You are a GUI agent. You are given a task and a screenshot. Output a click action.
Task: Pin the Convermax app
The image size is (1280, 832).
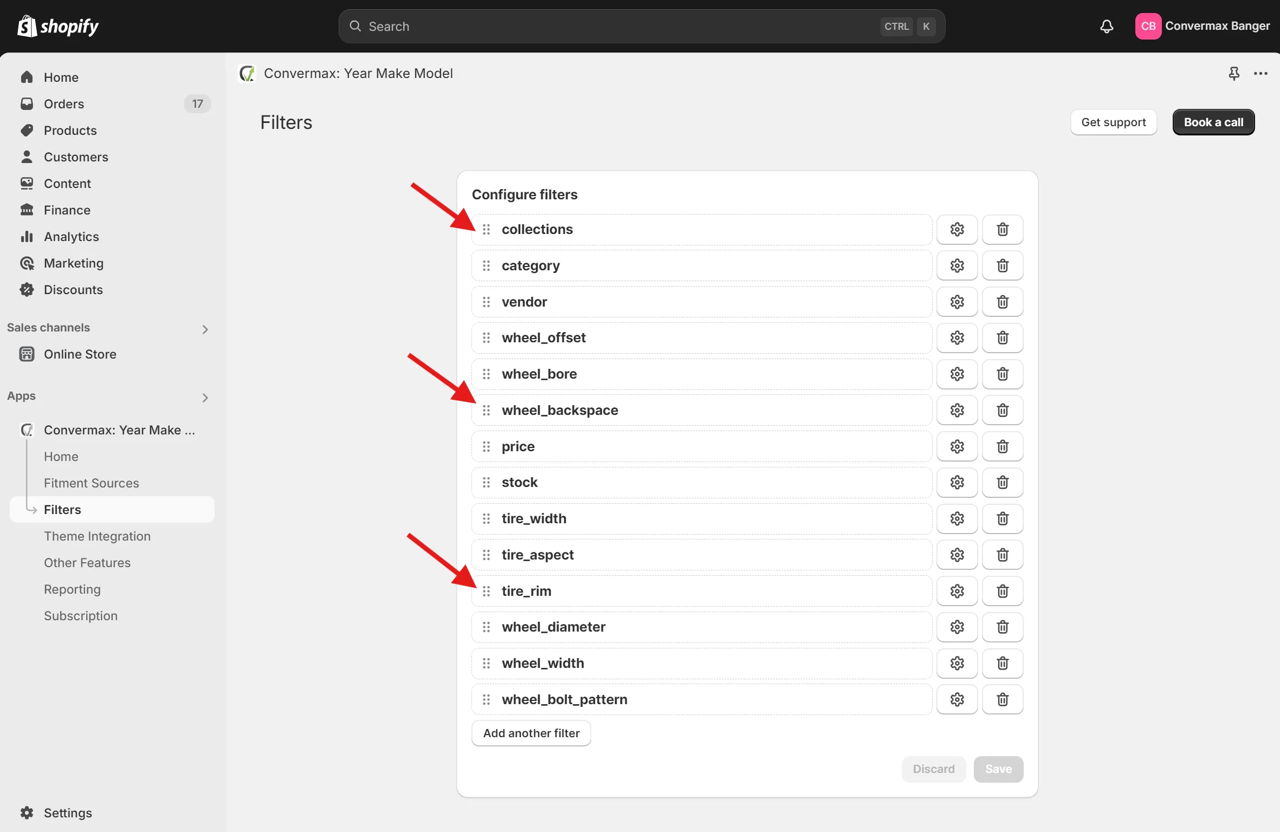click(x=1234, y=73)
